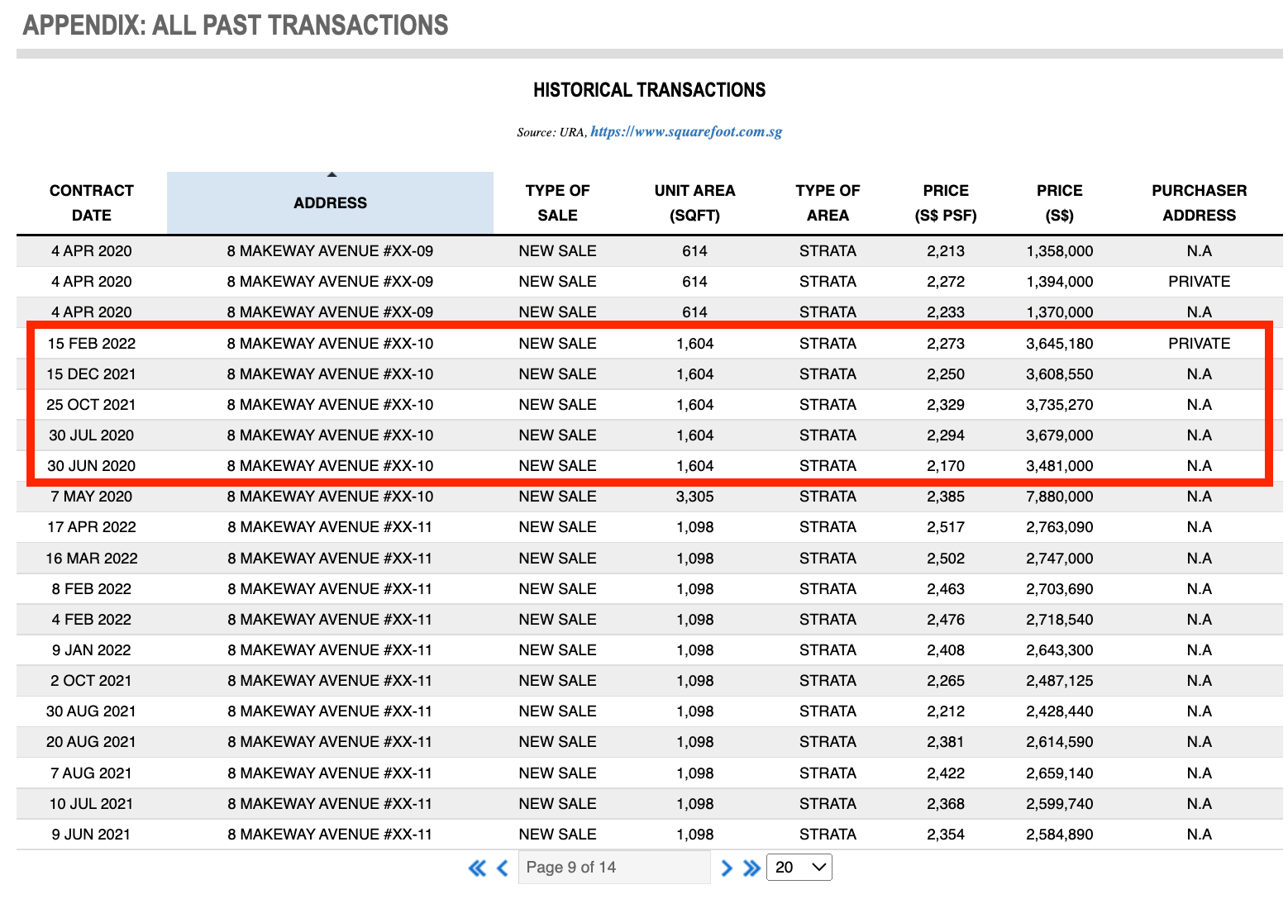
Task: Select the 9 JUN 2021 contract date cell
Action: (92, 835)
